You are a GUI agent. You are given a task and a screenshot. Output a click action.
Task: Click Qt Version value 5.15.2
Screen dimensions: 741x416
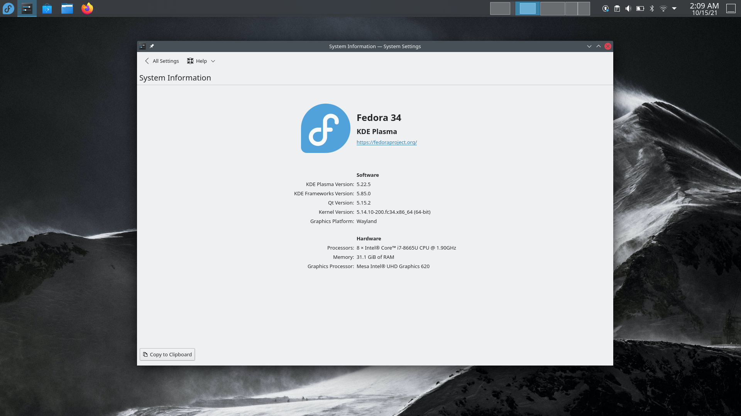[364, 203]
